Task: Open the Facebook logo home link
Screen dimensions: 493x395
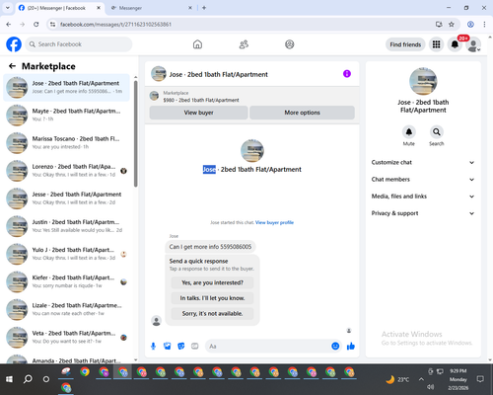Action: coord(14,44)
